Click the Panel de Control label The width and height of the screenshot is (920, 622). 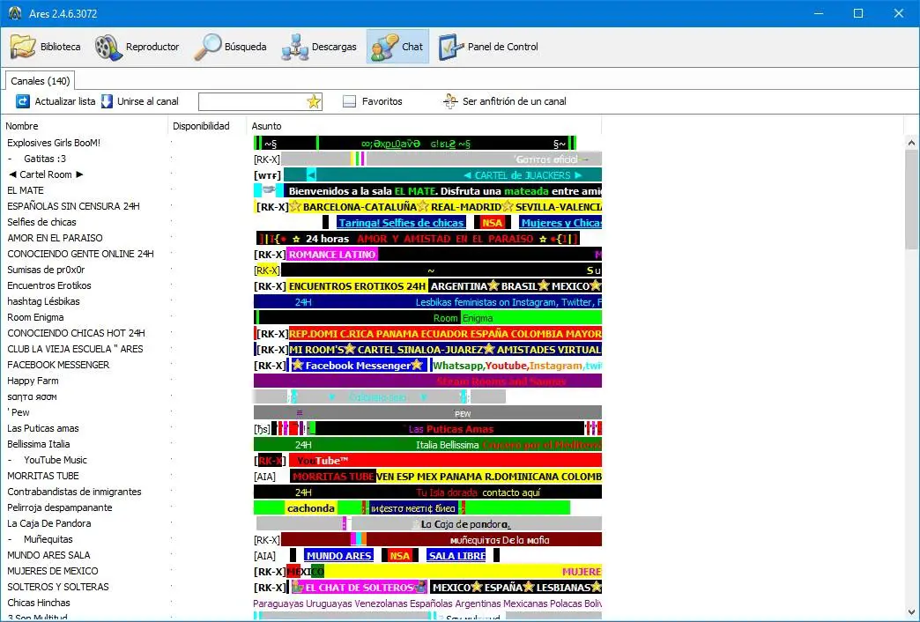[x=503, y=47]
